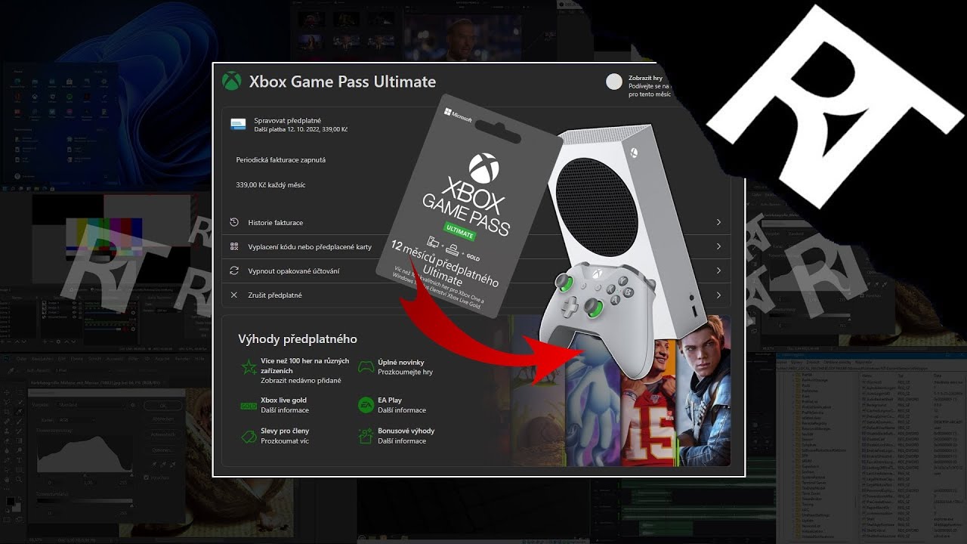Pick the gray point eyedropper in Levels dialog
The width and height of the screenshot is (967, 544).
tap(163, 465)
